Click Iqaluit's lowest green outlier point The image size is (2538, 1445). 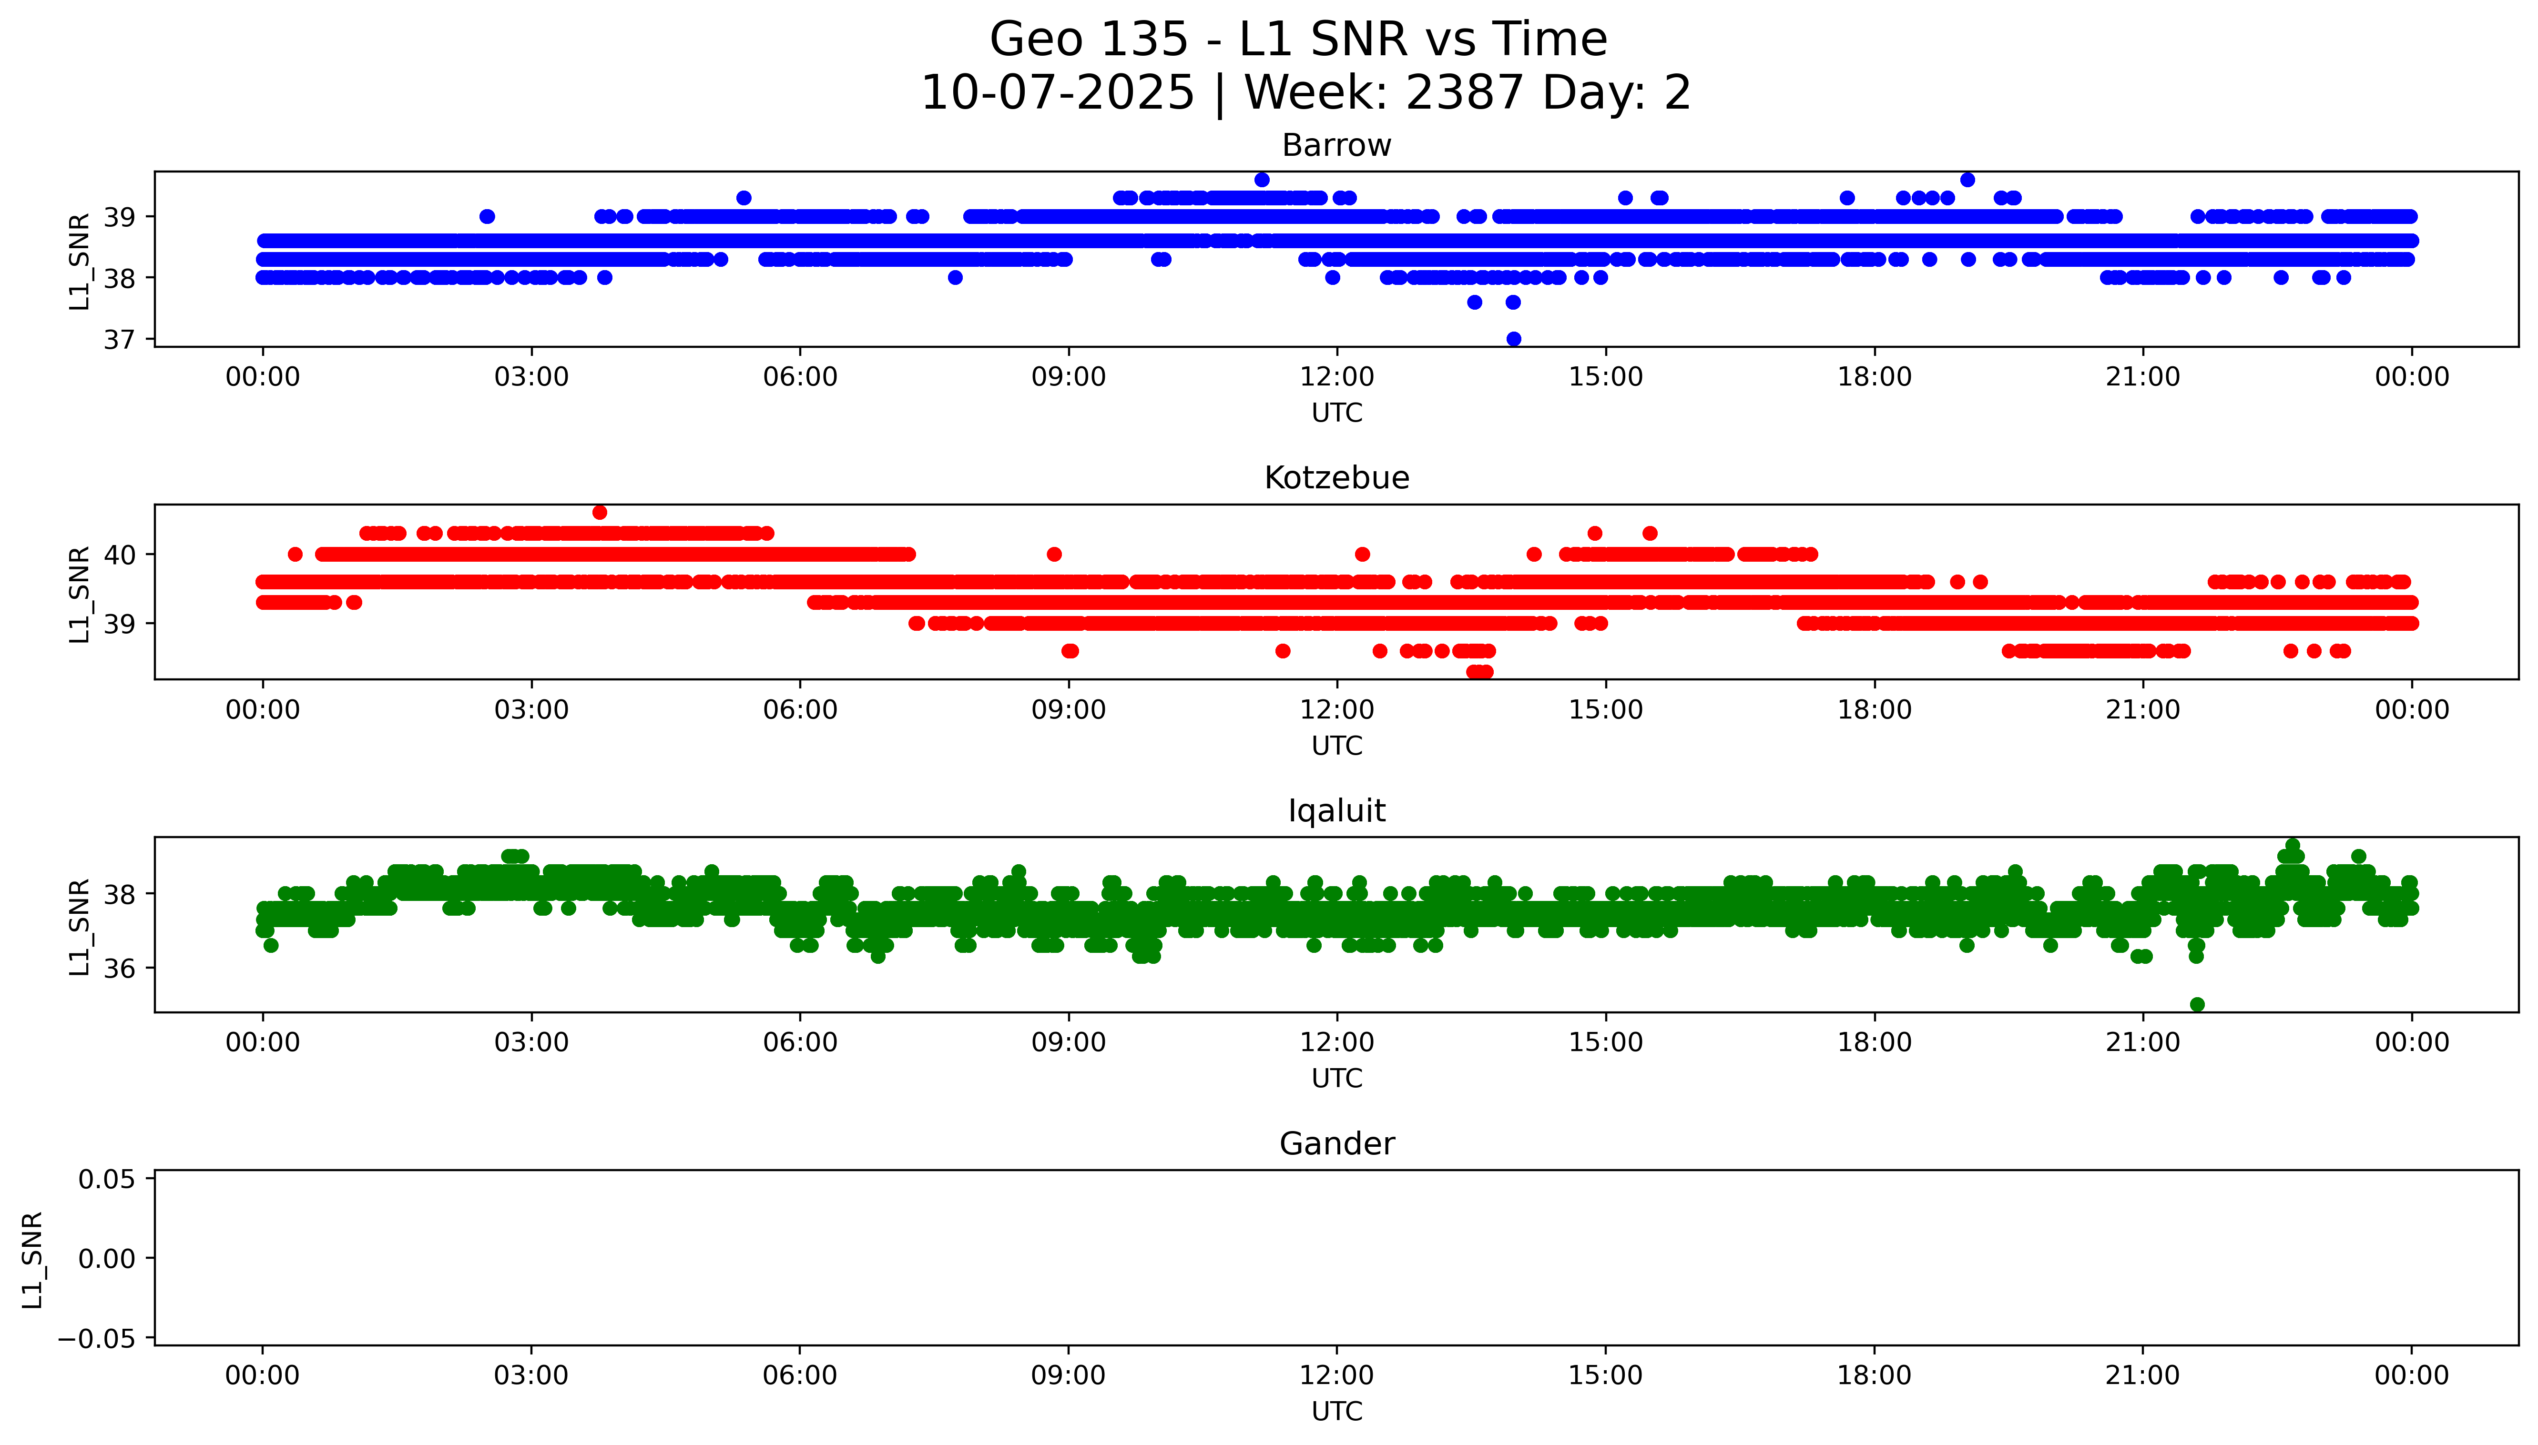[2198, 1004]
